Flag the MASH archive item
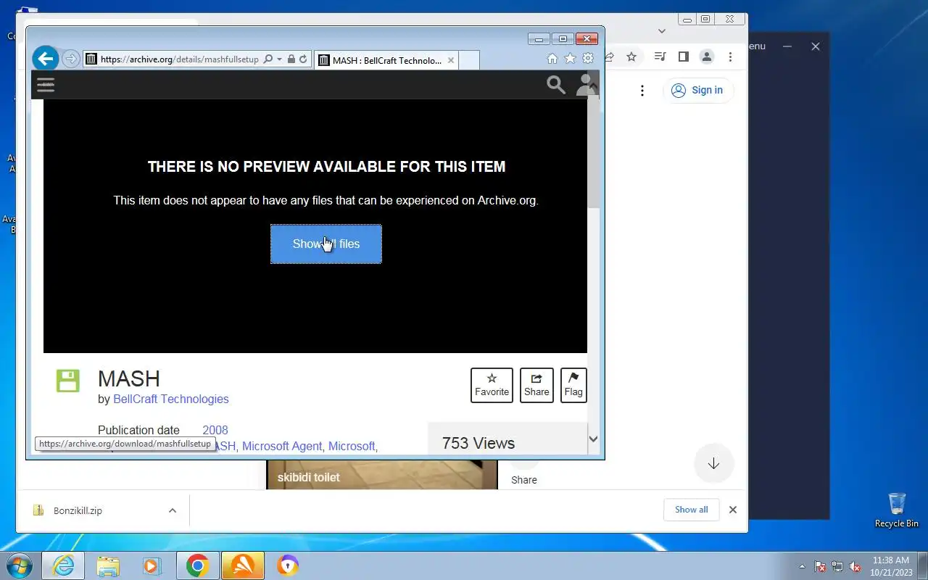Image resolution: width=928 pixels, height=580 pixels. [573, 385]
